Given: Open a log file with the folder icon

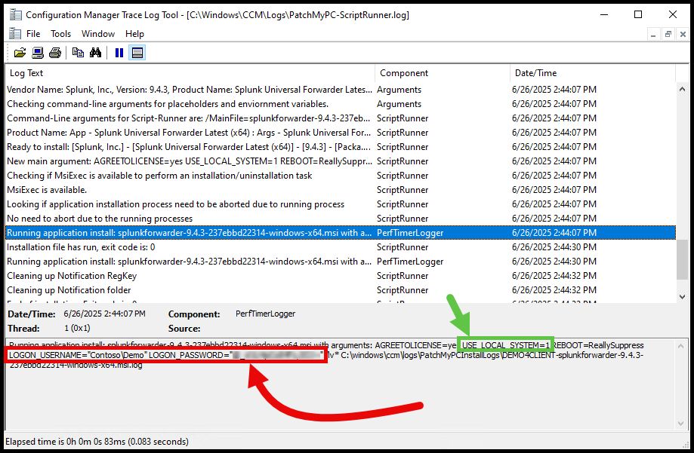Looking at the screenshot, I should tap(20, 52).
